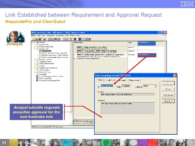This screenshot has height=146, width=195.
Task: Click the ID field in ChangeApproval dialog
Action: click(107, 86)
